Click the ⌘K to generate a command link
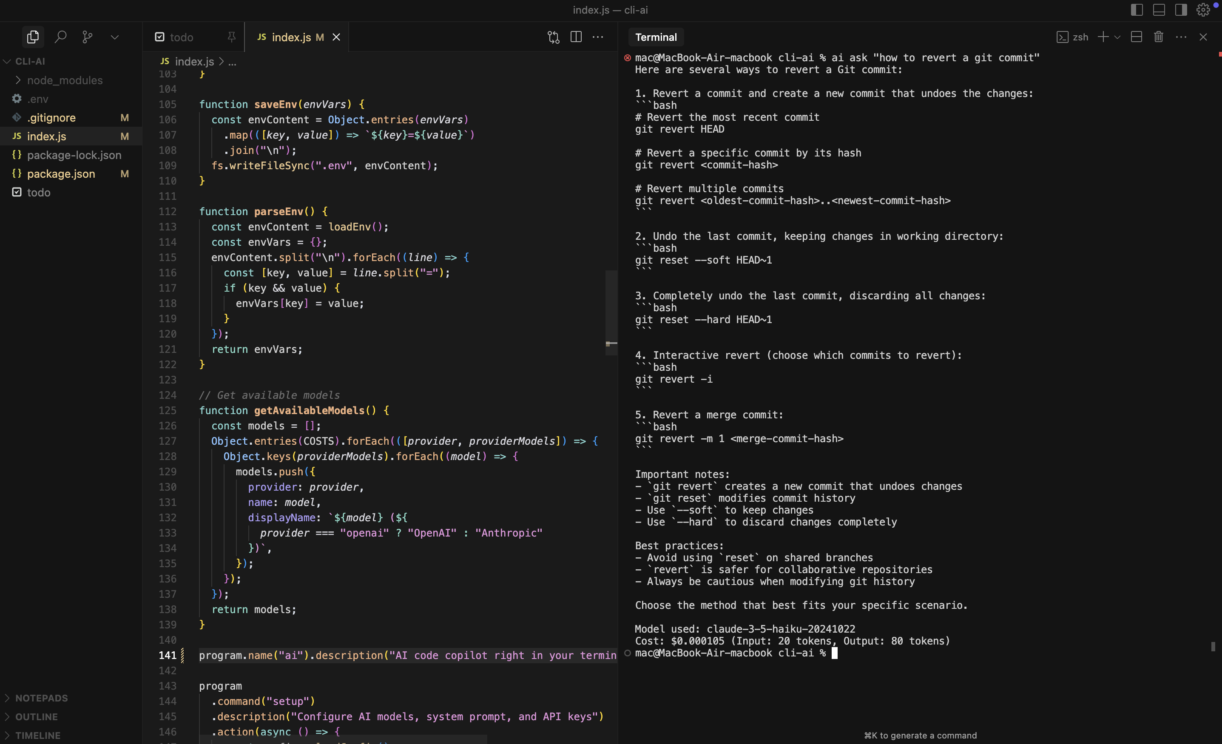The image size is (1222, 744). (921, 735)
